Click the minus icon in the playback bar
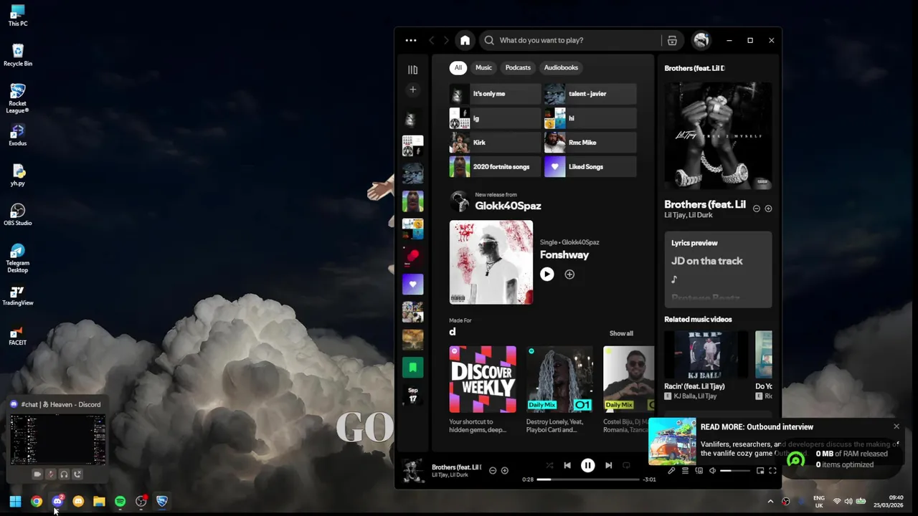 click(492, 470)
